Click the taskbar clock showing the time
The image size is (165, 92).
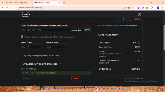(159, 89)
